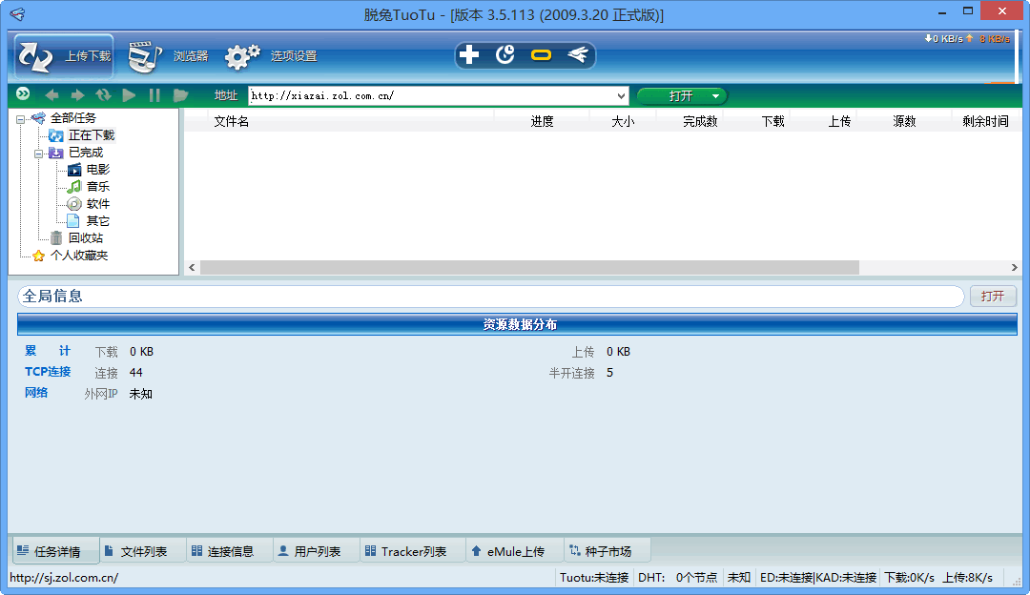Click the Tuotu:未连接 status bar entry

[x=594, y=578]
